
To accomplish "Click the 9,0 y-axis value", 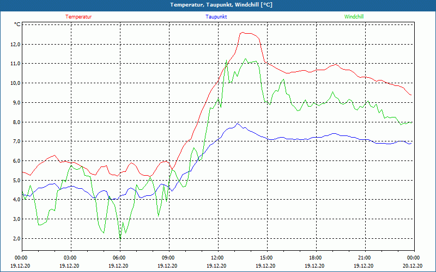I will [16, 102].
